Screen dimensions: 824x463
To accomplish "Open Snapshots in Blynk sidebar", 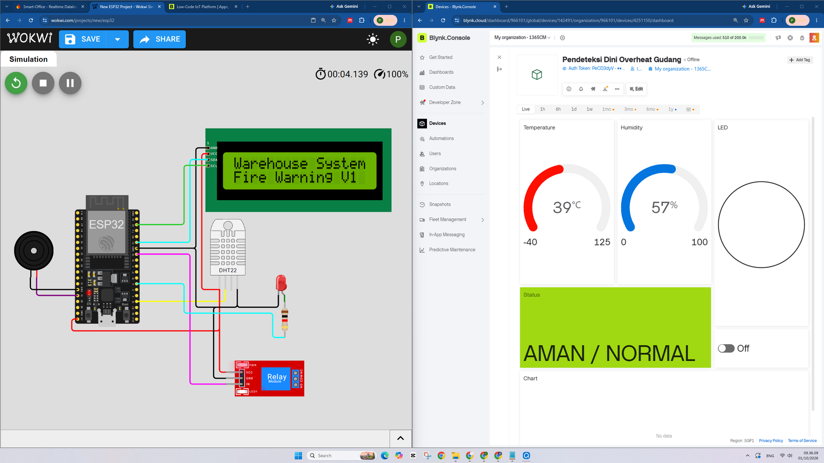I will coord(440,204).
